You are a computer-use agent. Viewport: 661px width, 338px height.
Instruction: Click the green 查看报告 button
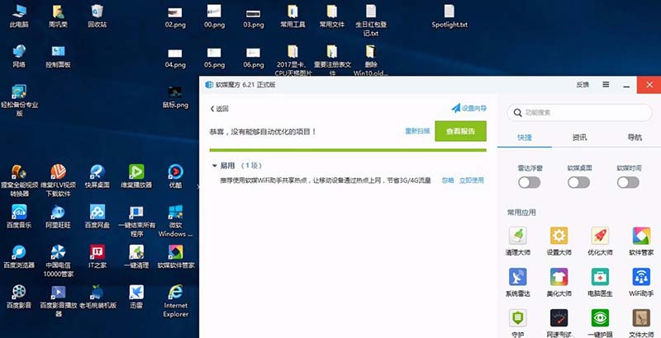[460, 131]
